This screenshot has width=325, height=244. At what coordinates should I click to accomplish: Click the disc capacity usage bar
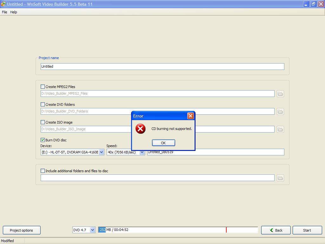click(178, 230)
